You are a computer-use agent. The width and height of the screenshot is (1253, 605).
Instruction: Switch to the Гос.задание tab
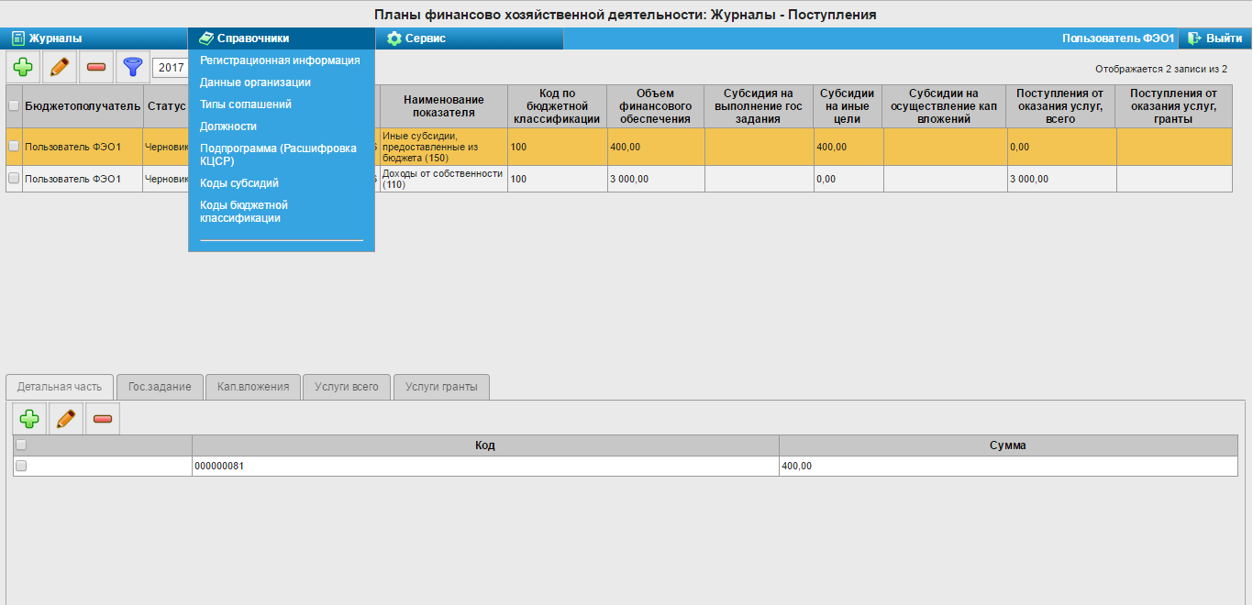(x=160, y=387)
